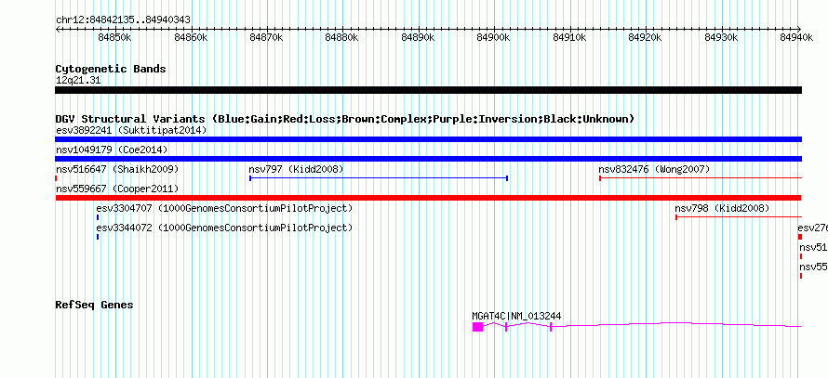Viewport: 828px width, 378px height.
Task: Select the black 12q21.31 cytogenetic band bar
Action: (428, 90)
